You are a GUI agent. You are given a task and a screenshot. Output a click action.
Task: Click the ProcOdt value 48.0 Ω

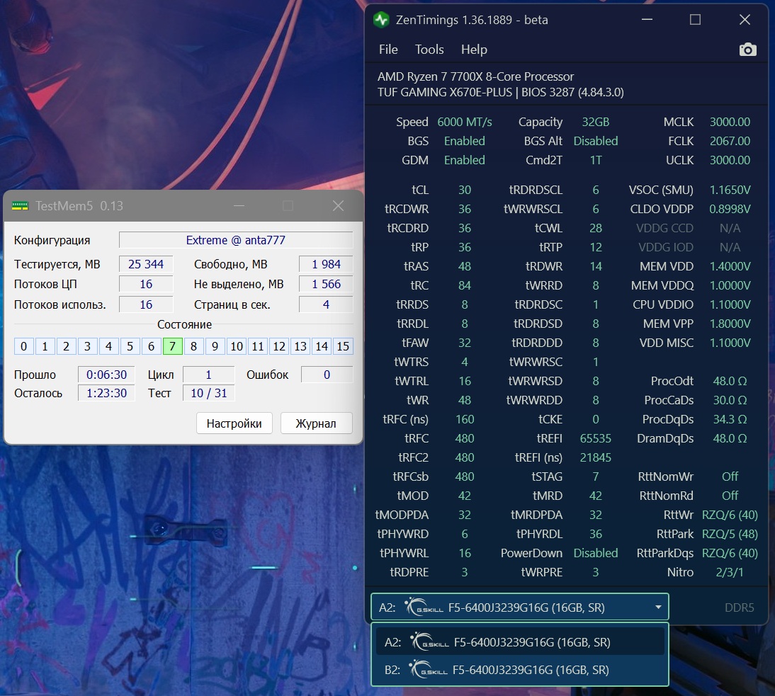[x=730, y=381]
